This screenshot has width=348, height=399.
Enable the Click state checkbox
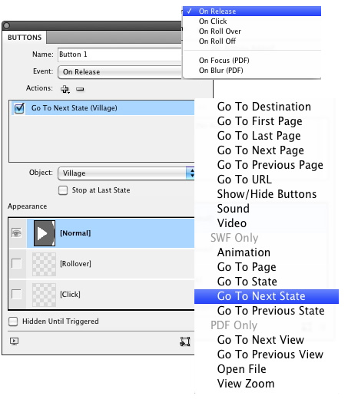tap(16, 294)
